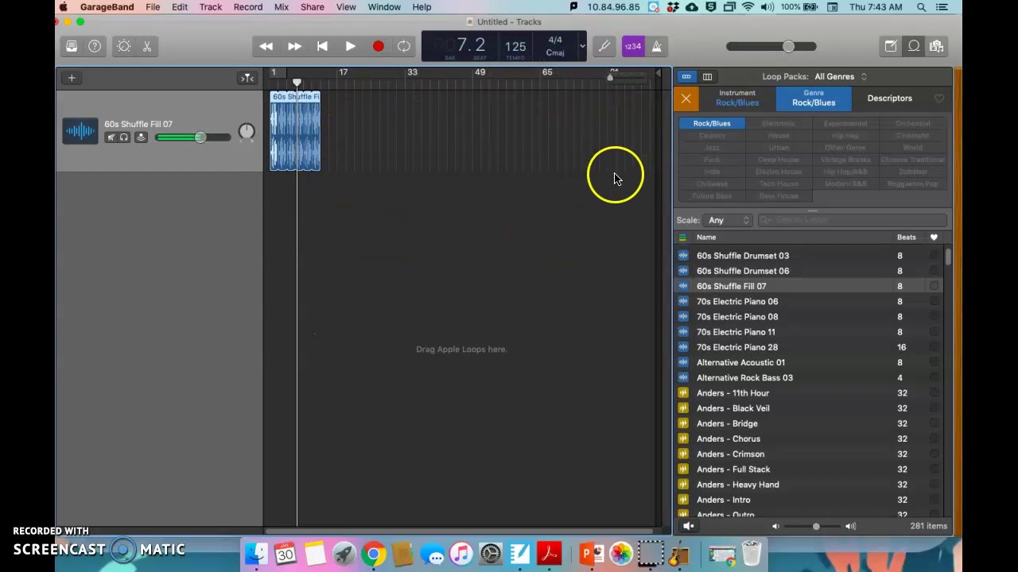Mute the 60s Shuffle Fill 07 track
Viewport: 1018px width, 572px height.
click(x=111, y=137)
